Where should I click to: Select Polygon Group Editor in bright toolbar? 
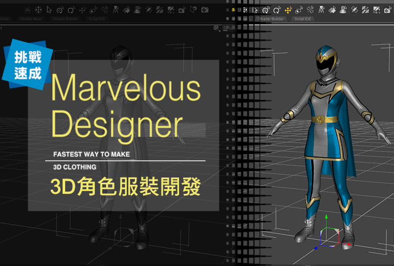[377, 10]
